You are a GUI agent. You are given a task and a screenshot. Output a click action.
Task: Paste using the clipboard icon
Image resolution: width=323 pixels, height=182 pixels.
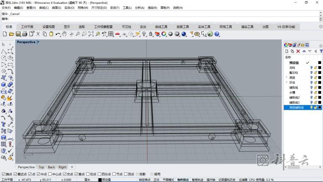[51, 34]
